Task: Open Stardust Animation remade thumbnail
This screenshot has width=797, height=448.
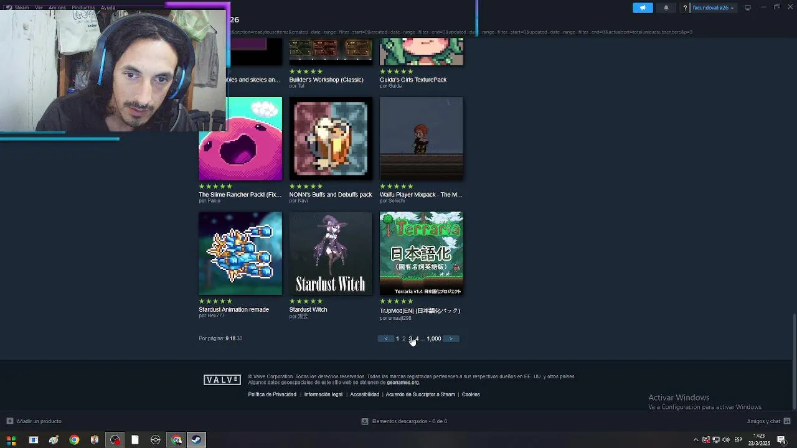Action: coord(240,253)
